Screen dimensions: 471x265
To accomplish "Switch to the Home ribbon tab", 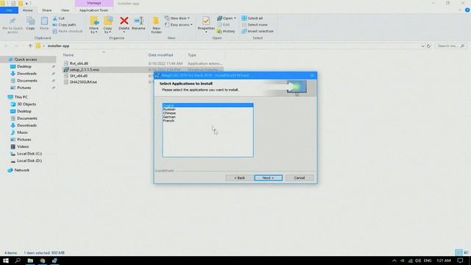I will click(28, 10).
